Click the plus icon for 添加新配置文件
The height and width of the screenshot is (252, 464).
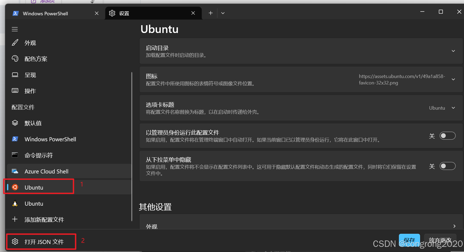pos(15,219)
